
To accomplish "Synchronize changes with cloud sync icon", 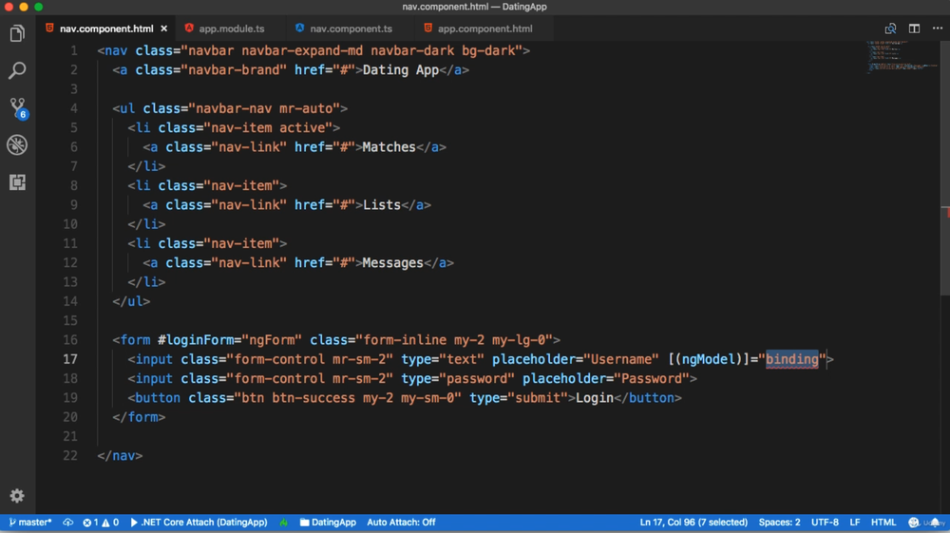I will [67, 523].
